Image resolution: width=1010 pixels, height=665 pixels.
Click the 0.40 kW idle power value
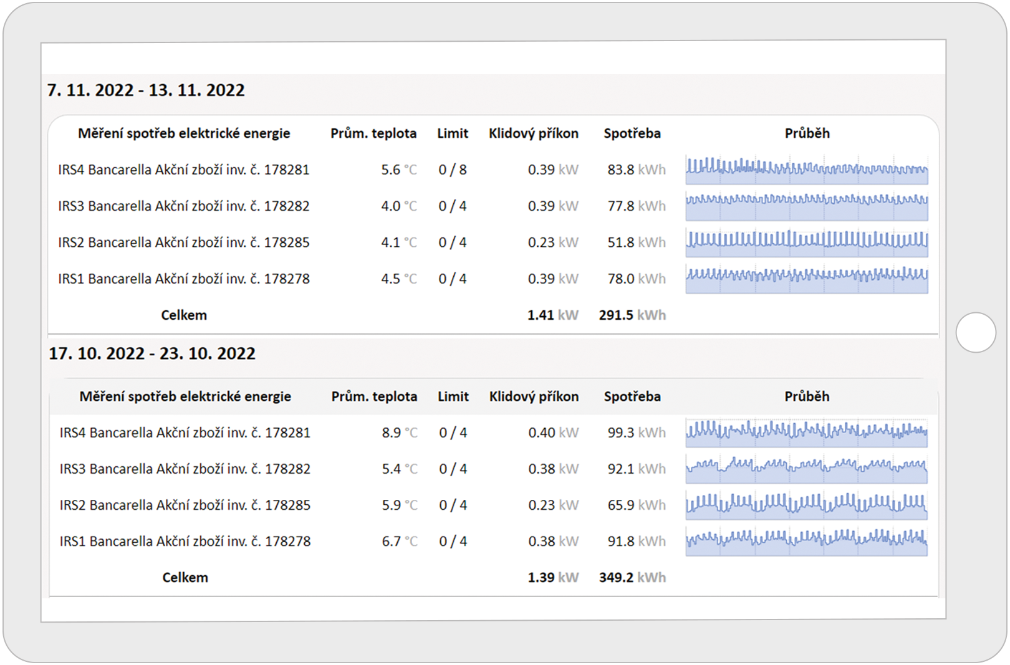click(x=554, y=433)
